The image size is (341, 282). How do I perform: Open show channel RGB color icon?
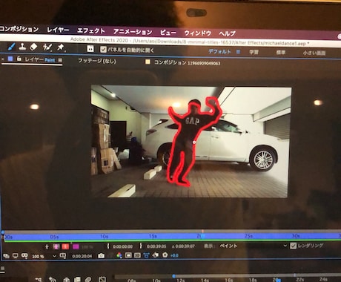pyautogui.click(x=119, y=255)
